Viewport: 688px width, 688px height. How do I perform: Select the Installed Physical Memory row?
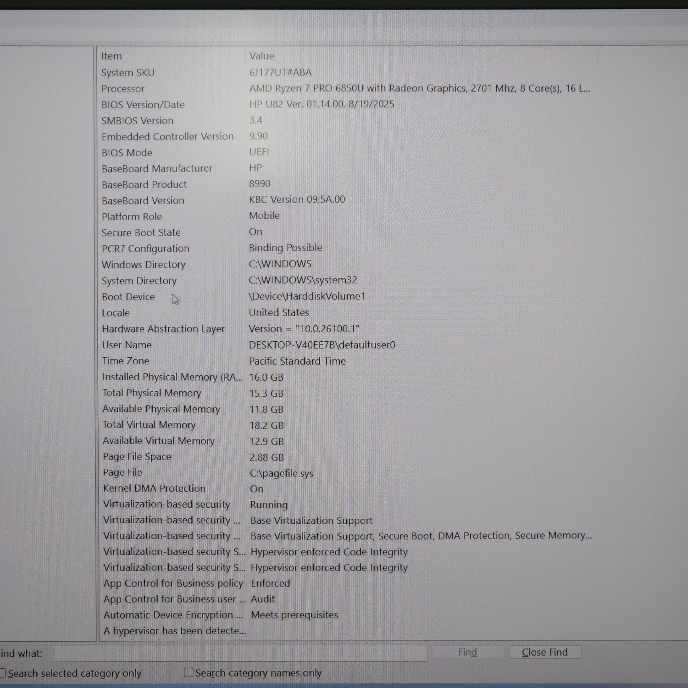tap(172, 377)
